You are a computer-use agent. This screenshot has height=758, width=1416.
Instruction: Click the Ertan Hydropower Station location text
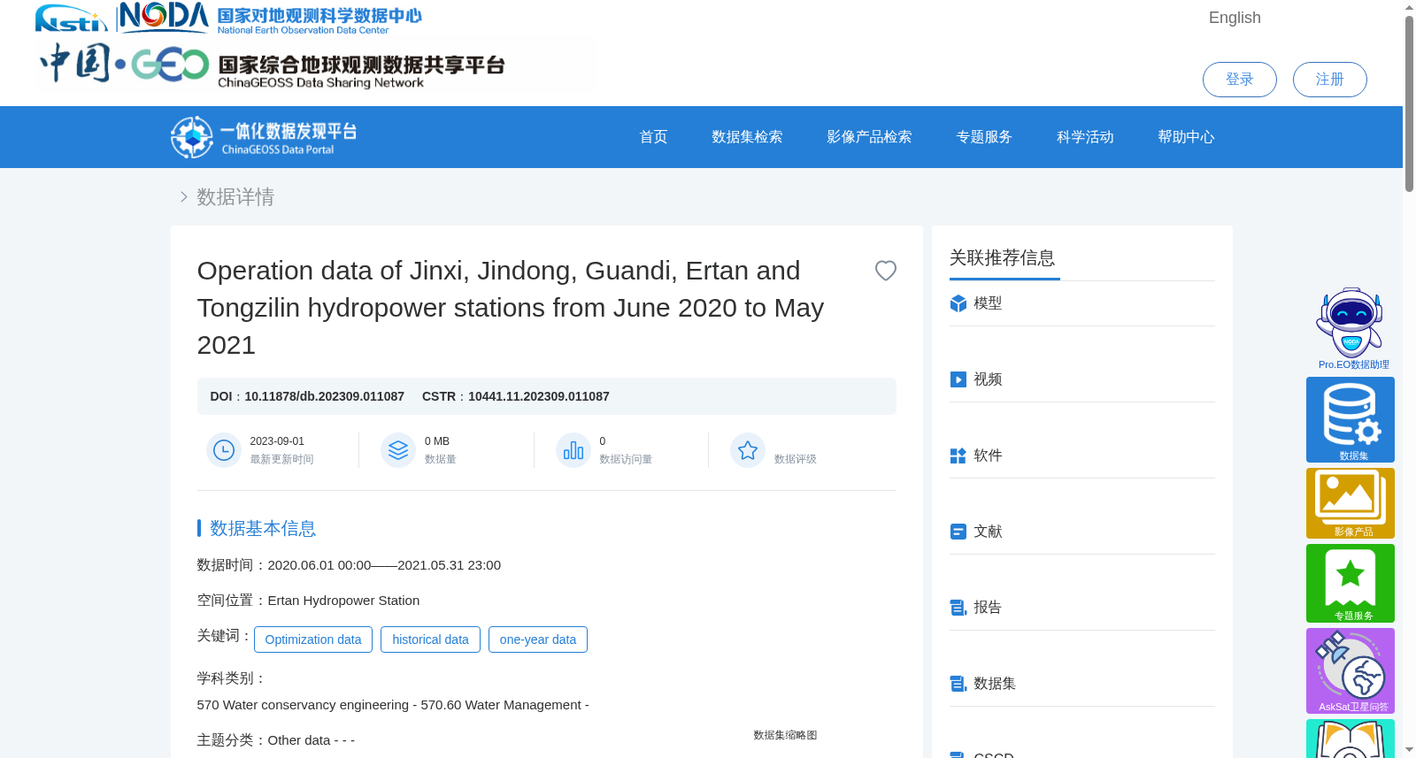click(x=343, y=601)
